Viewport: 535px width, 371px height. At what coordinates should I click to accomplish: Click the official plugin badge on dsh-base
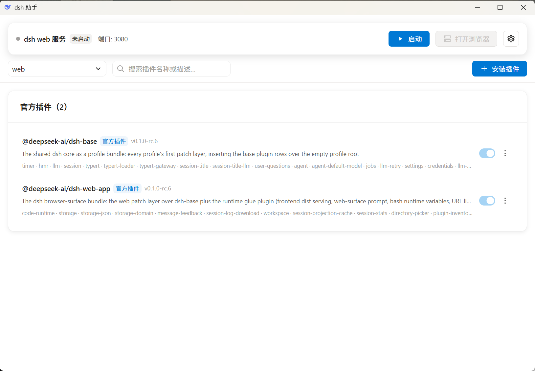[x=114, y=141]
